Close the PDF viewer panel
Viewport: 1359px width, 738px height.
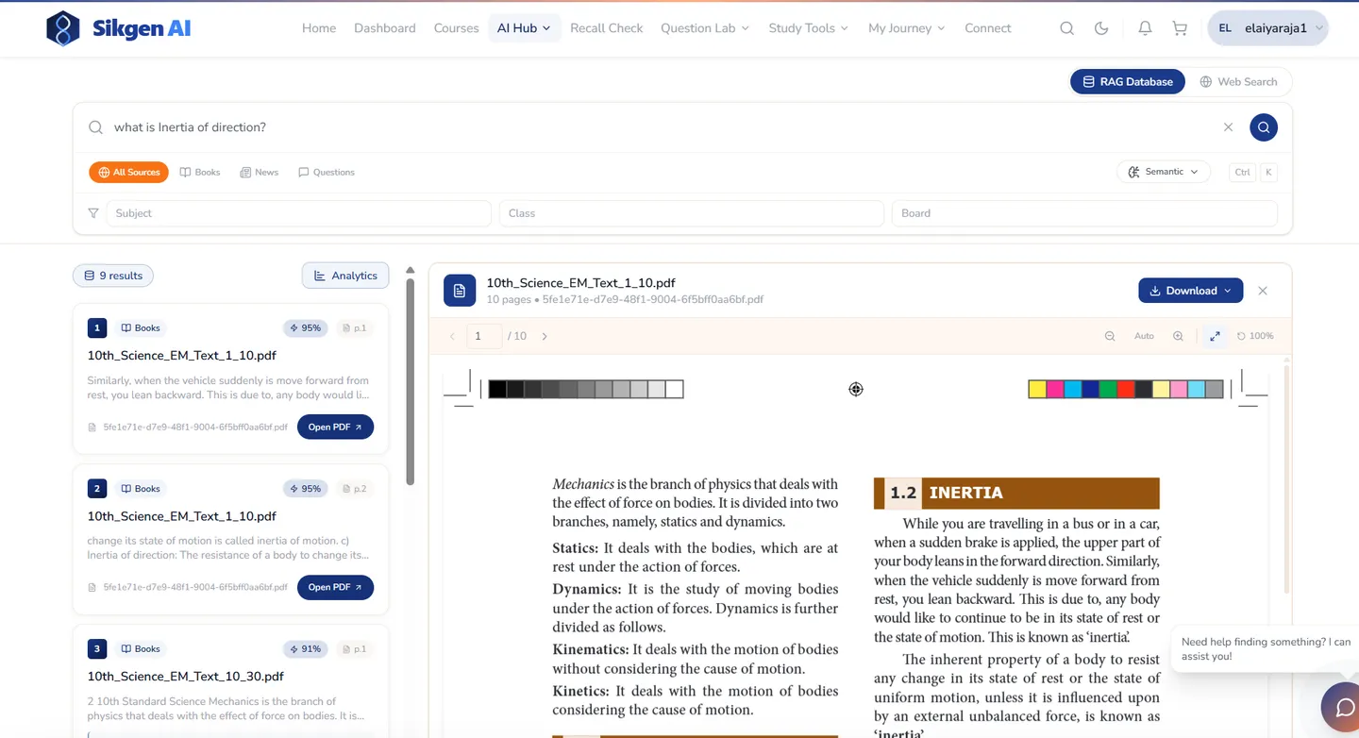coord(1263,291)
